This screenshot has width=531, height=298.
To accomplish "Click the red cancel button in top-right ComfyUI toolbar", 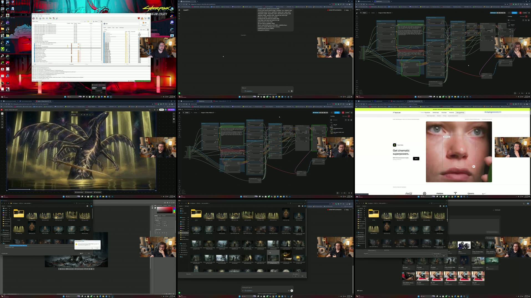I will coord(520,13).
